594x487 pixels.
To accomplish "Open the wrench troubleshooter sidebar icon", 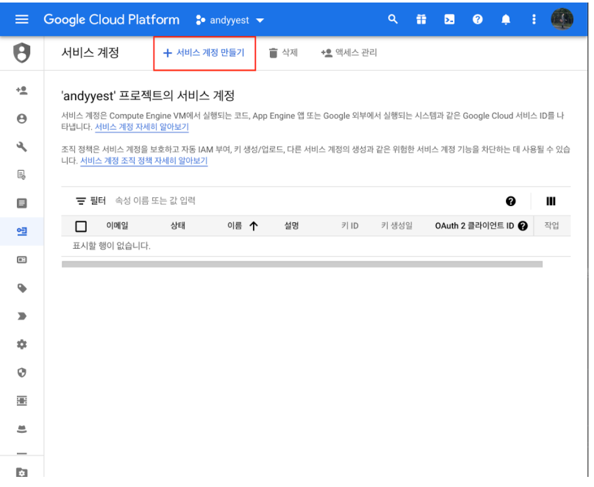I will tap(22, 147).
